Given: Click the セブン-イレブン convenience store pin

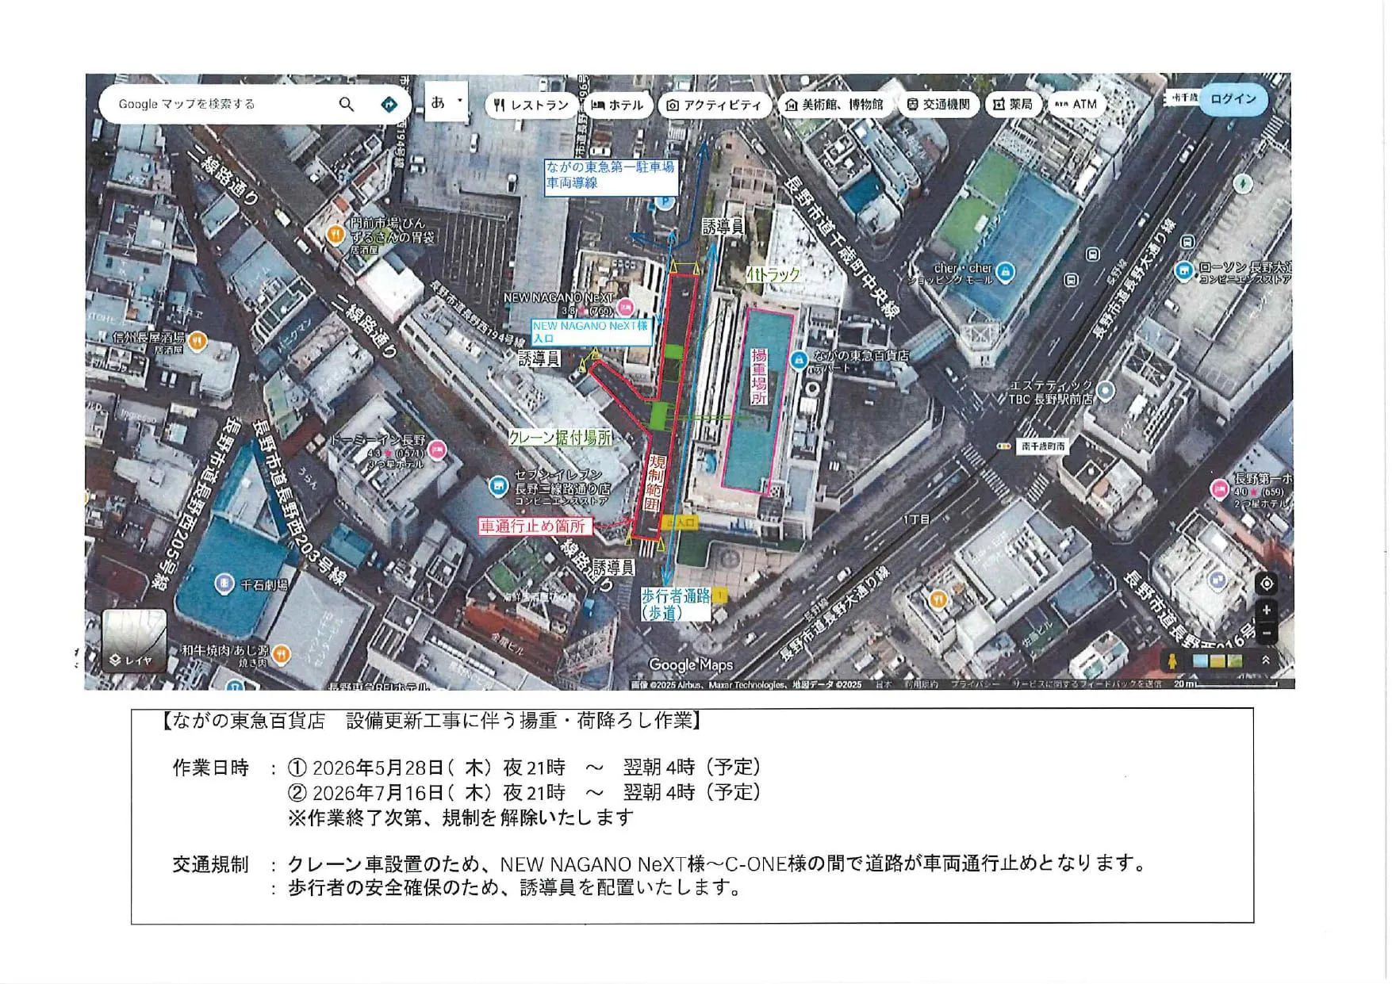Looking at the screenshot, I should pyautogui.click(x=497, y=486).
